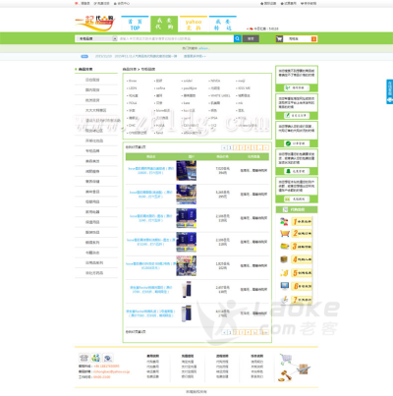Viewport: 393px width, 396px height.
Task: Click the shopping cart icon in the green bar
Action: coord(279,39)
